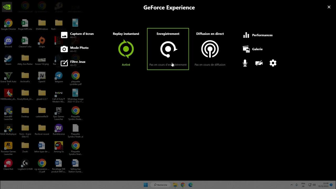The width and height of the screenshot is (336, 189).
Task: Select KrustyMods folder on desktop
Action: tap(25, 94)
